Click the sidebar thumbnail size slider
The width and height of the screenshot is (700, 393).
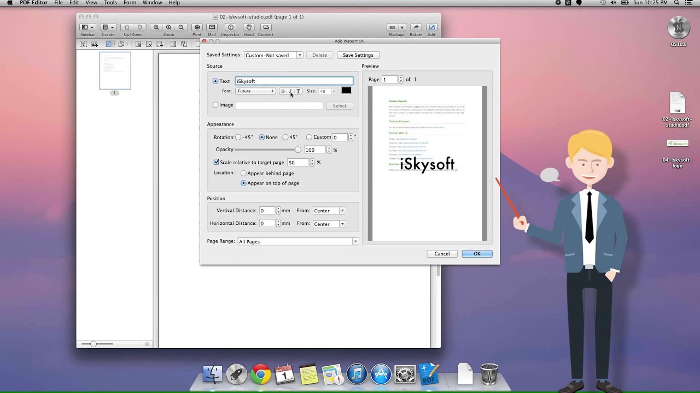point(97,344)
